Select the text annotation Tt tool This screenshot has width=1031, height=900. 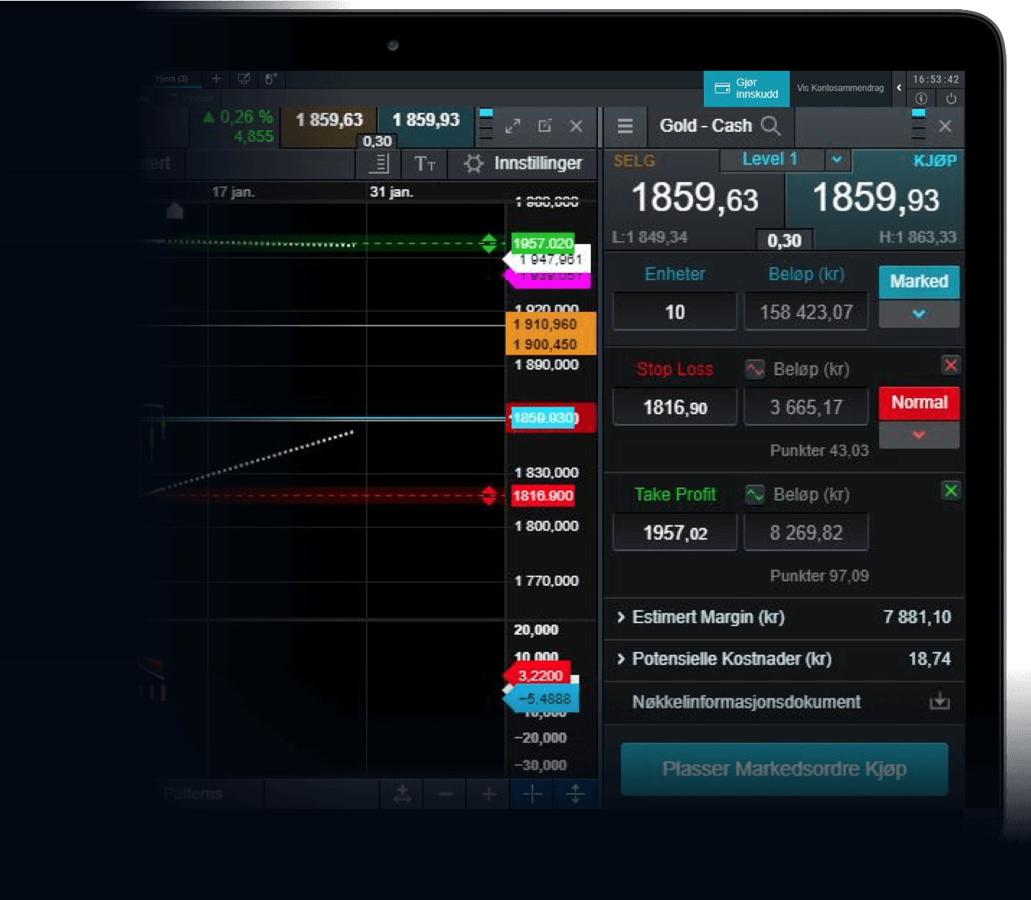[x=424, y=163]
